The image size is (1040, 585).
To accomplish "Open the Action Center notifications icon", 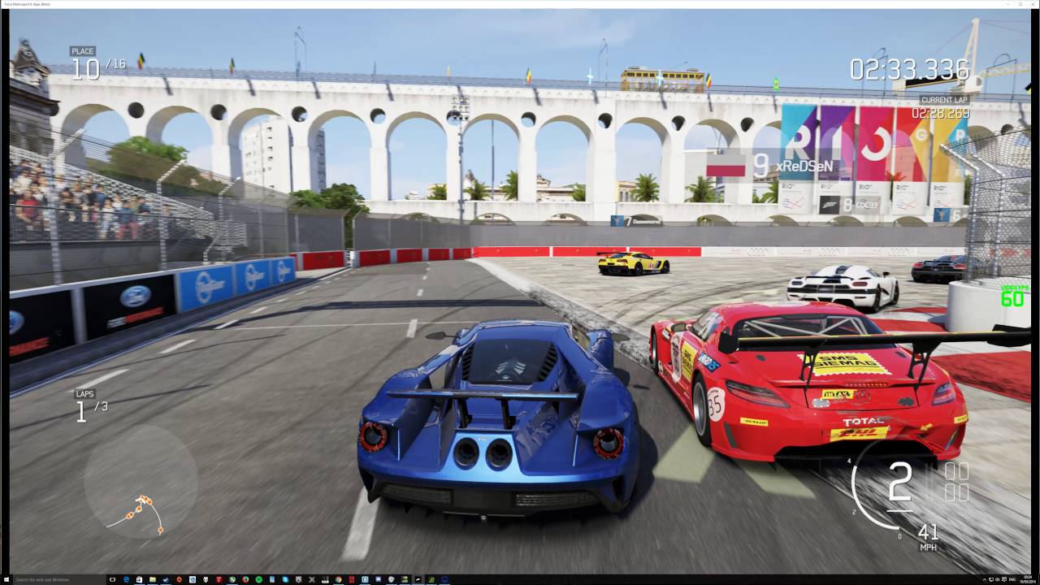I will tap(1004, 579).
